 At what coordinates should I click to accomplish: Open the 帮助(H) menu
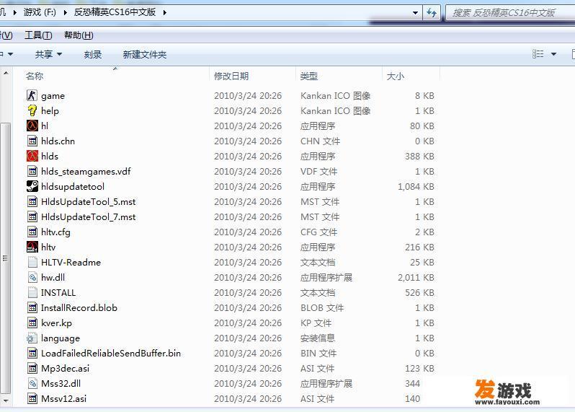tap(79, 35)
